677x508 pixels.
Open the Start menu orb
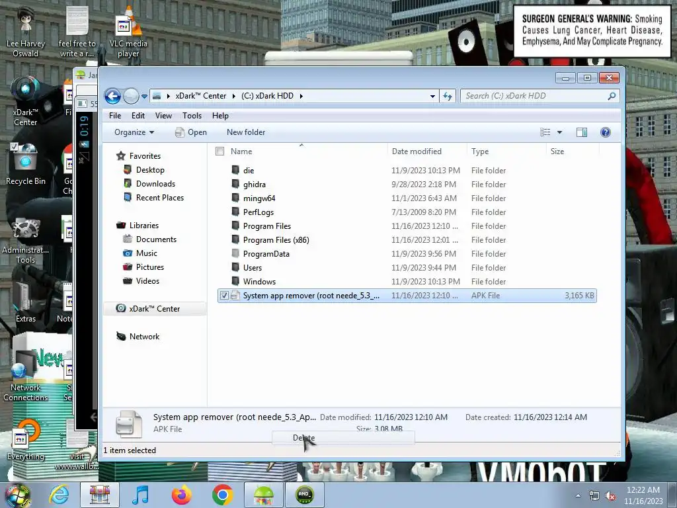pos(17,495)
